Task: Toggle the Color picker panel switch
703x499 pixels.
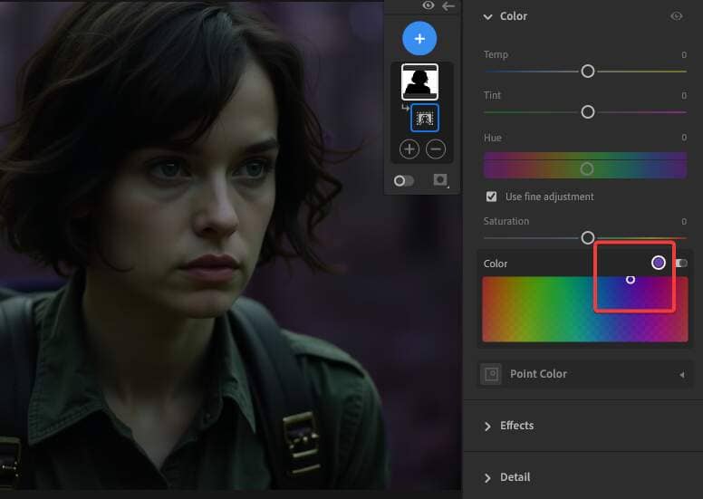Action: [681, 263]
